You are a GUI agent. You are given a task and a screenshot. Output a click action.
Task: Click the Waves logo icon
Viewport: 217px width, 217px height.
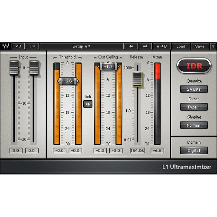tap(6, 46)
